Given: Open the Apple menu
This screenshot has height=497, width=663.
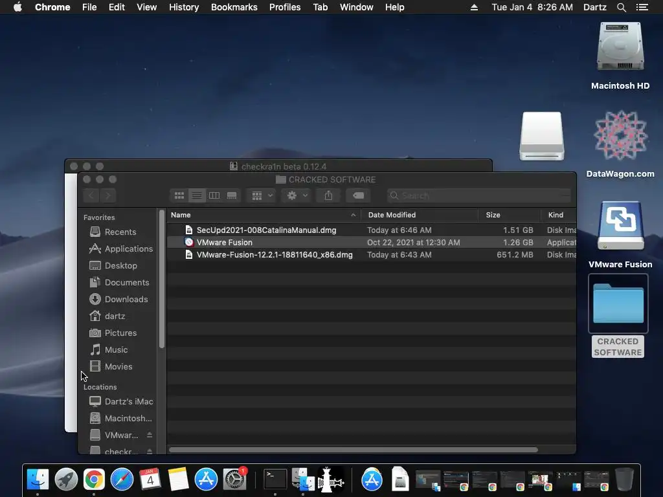Looking at the screenshot, I should tap(17, 7).
